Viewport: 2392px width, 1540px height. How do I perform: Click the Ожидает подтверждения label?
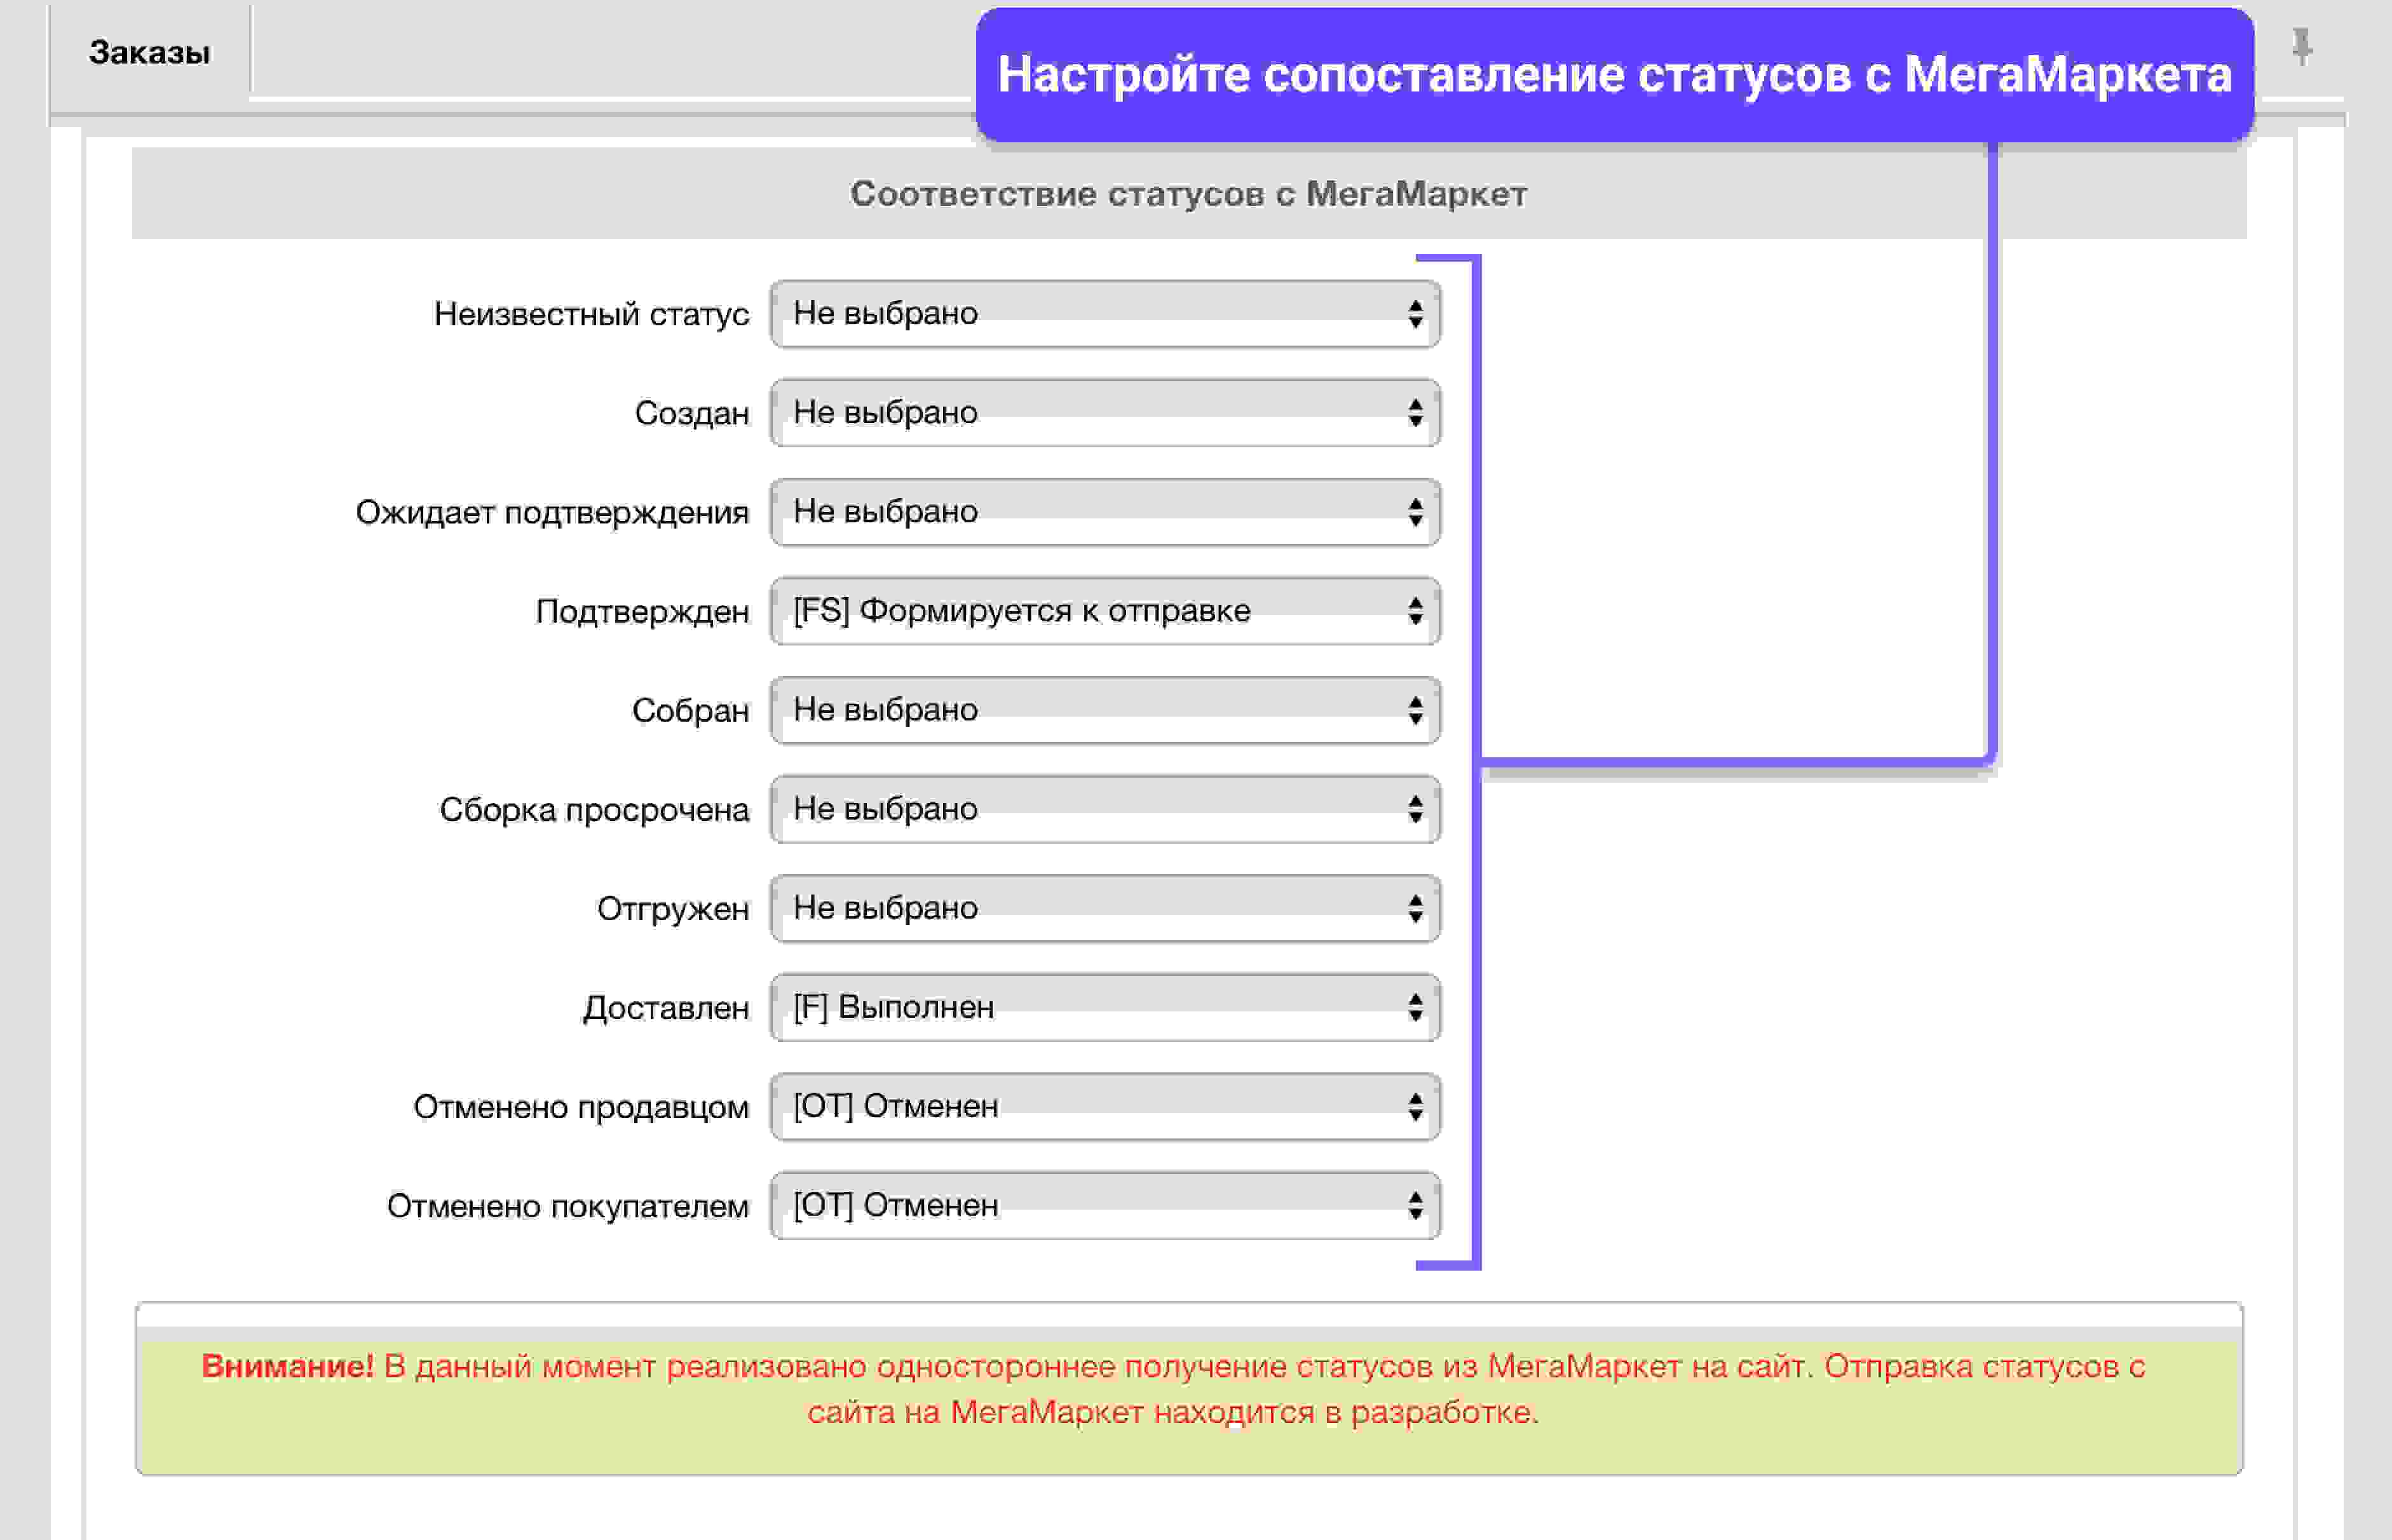(552, 512)
